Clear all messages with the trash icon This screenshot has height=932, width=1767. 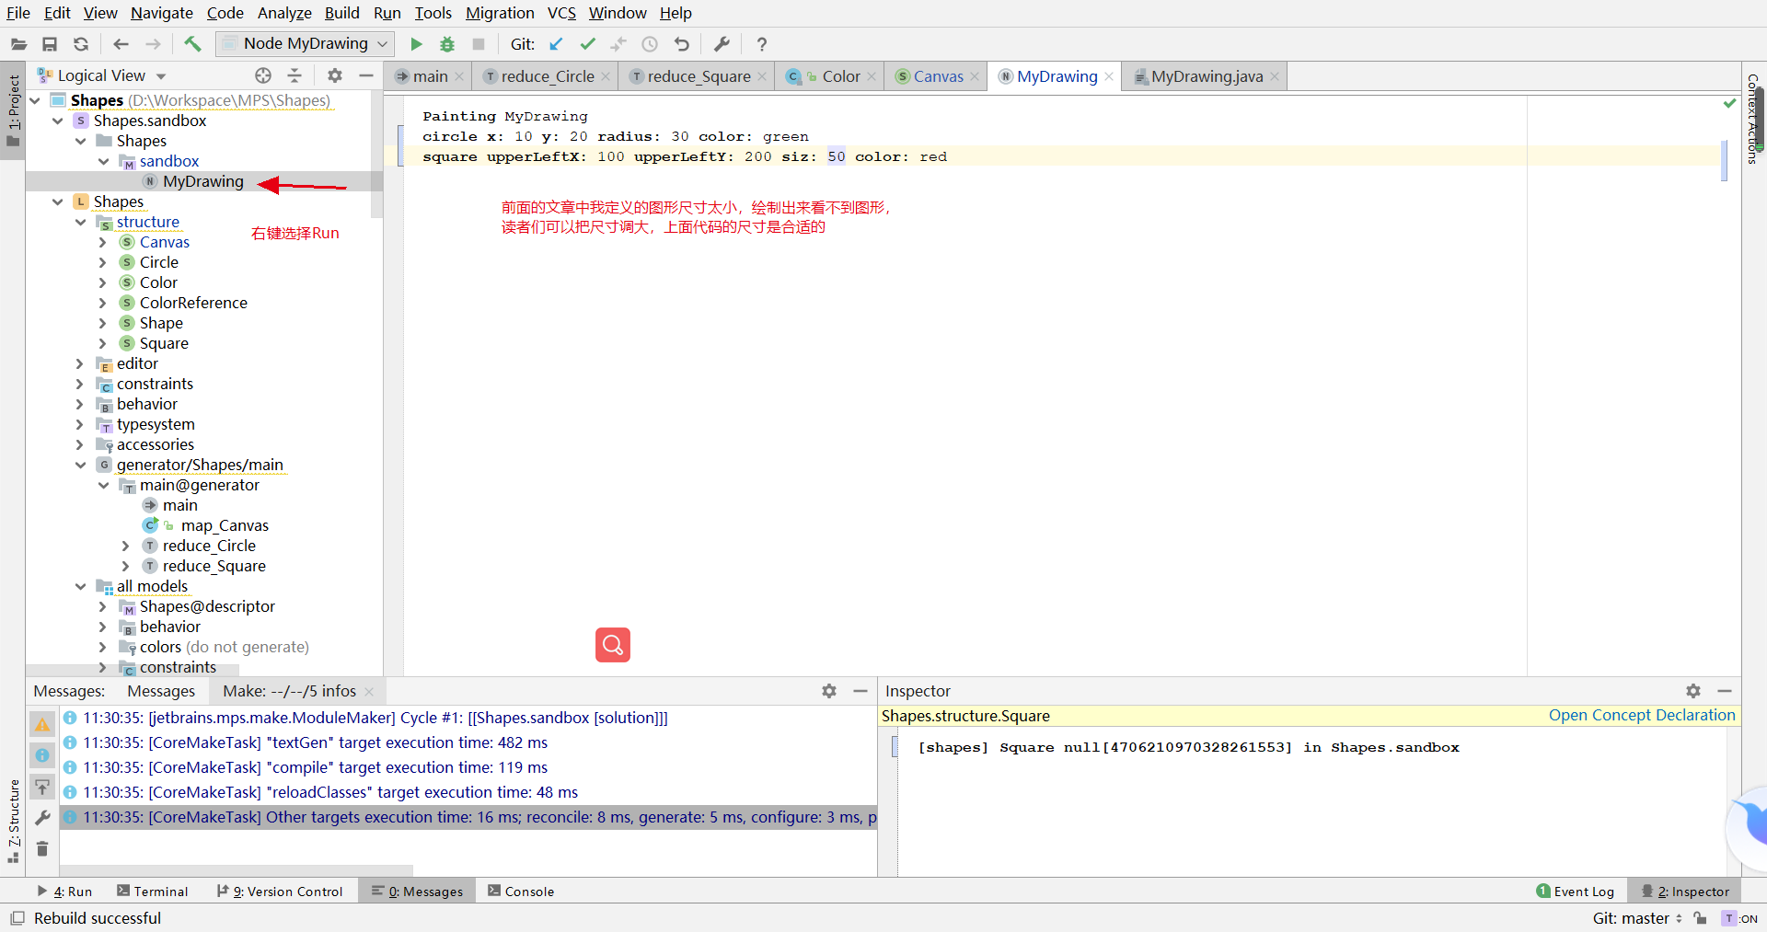(x=42, y=849)
